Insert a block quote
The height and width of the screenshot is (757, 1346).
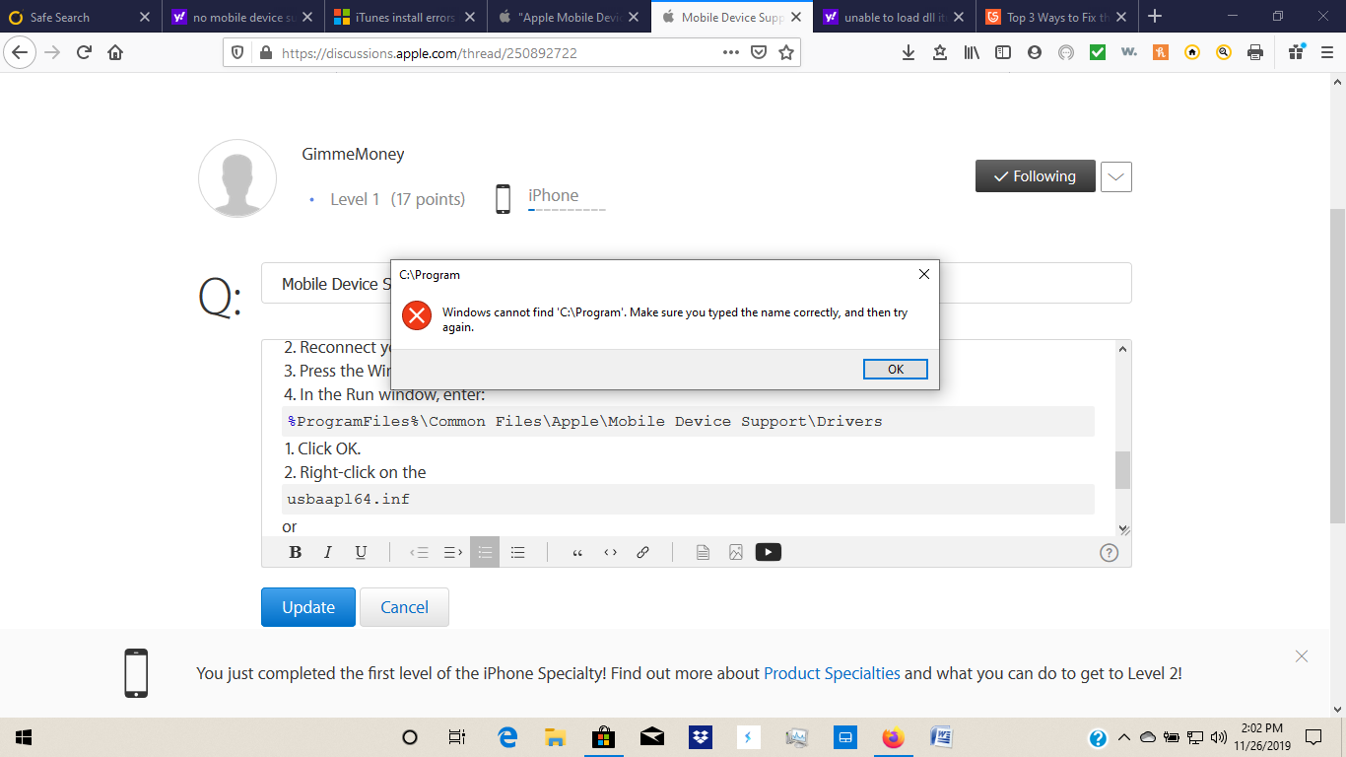[577, 552]
